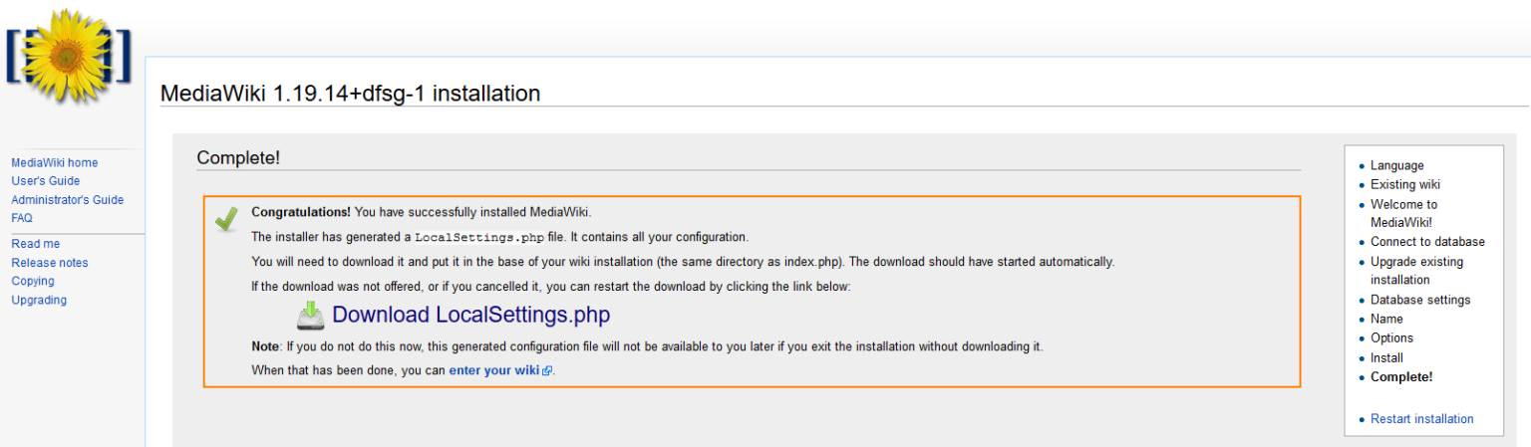1531x447 pixels.
Task: Click Restart installation link
Action: (1421, 419)
